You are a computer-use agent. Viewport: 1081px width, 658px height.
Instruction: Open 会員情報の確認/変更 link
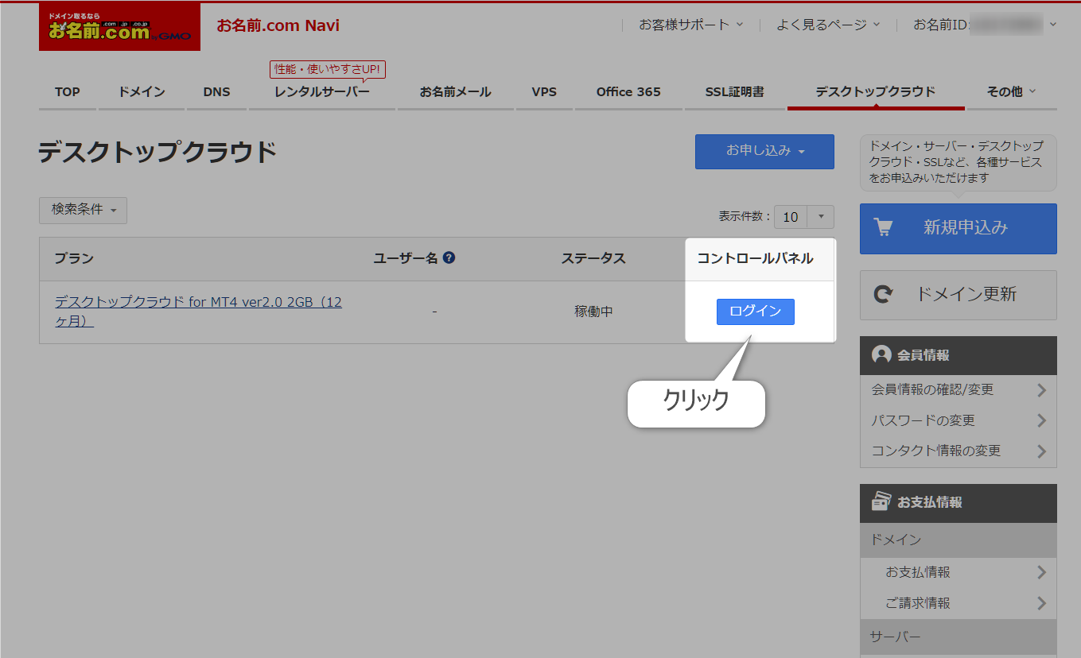tap(932, 390)
